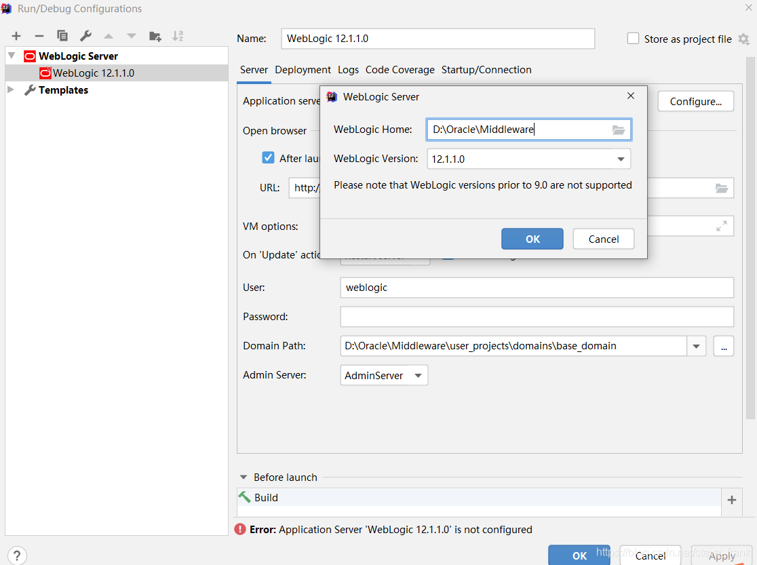
Task: Click the Password input field
Action: point(537,317)
